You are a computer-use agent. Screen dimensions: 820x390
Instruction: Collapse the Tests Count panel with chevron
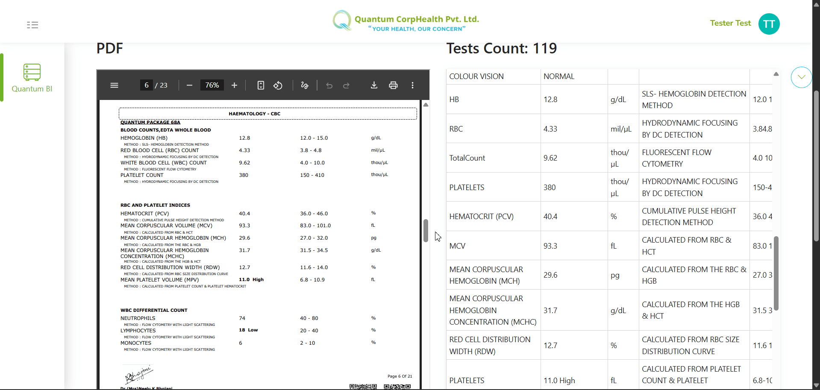801,77
